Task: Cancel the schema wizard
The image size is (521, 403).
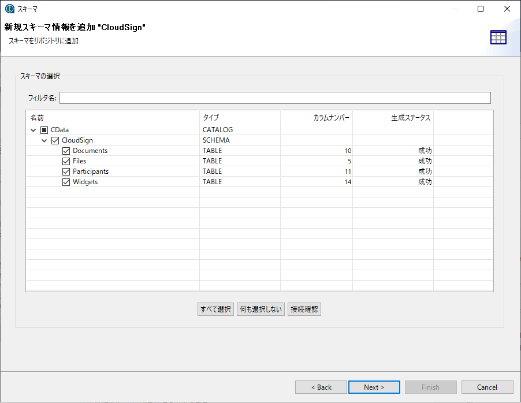Action: 487,387
